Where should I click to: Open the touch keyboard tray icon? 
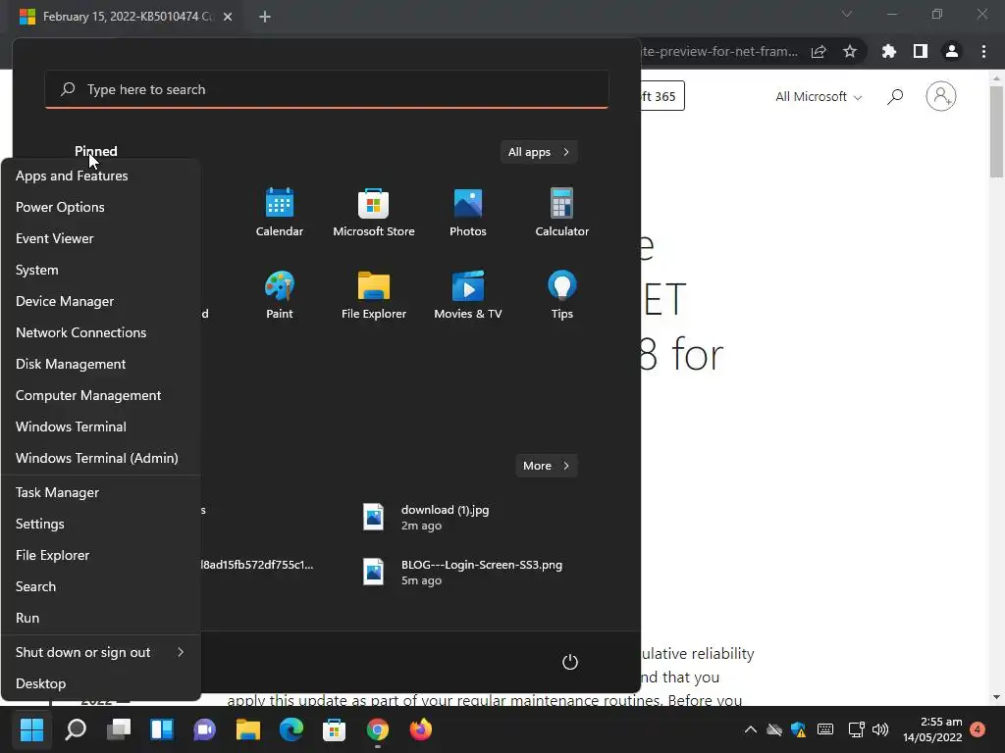pyautogui.click(x=825, y=729)
